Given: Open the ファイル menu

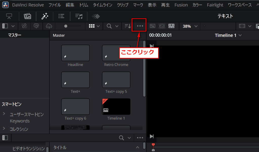Looking at the screenshot, I should [55, 5].
